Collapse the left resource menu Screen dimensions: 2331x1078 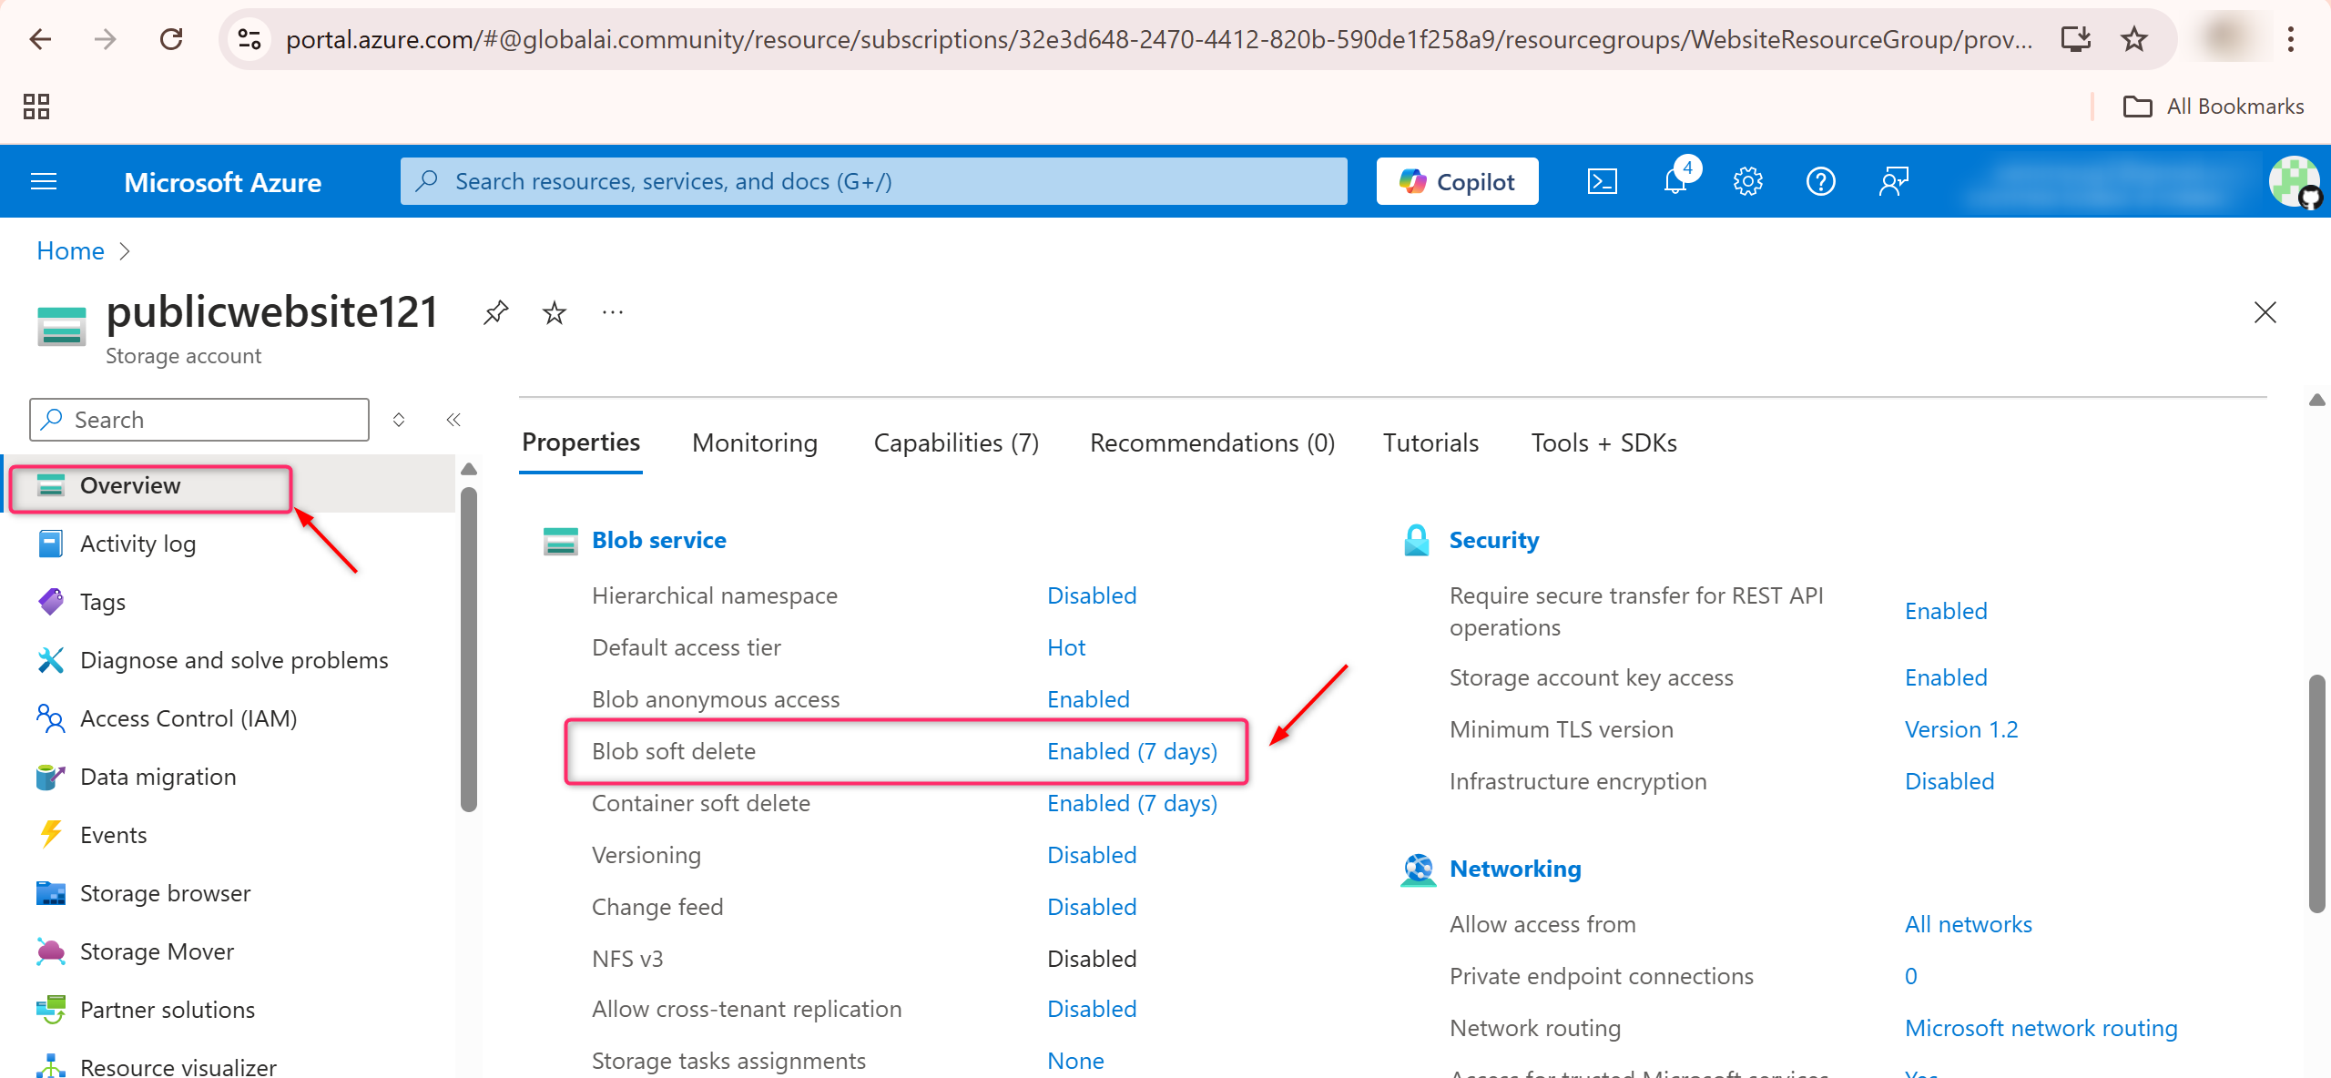tap(453, 420)
